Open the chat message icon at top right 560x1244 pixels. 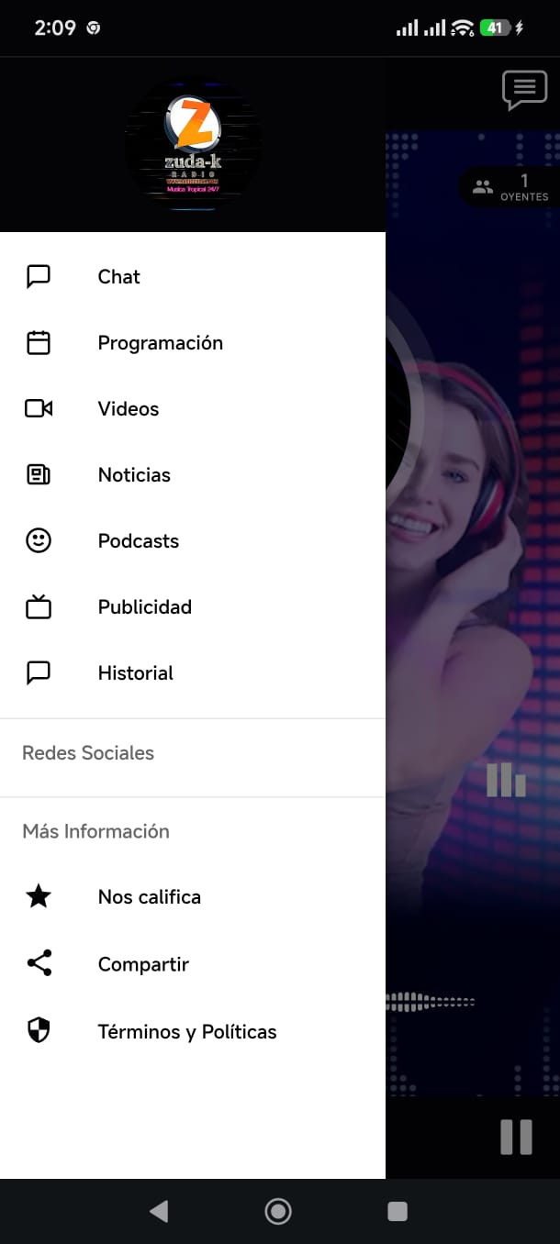(x=524, y=90)
